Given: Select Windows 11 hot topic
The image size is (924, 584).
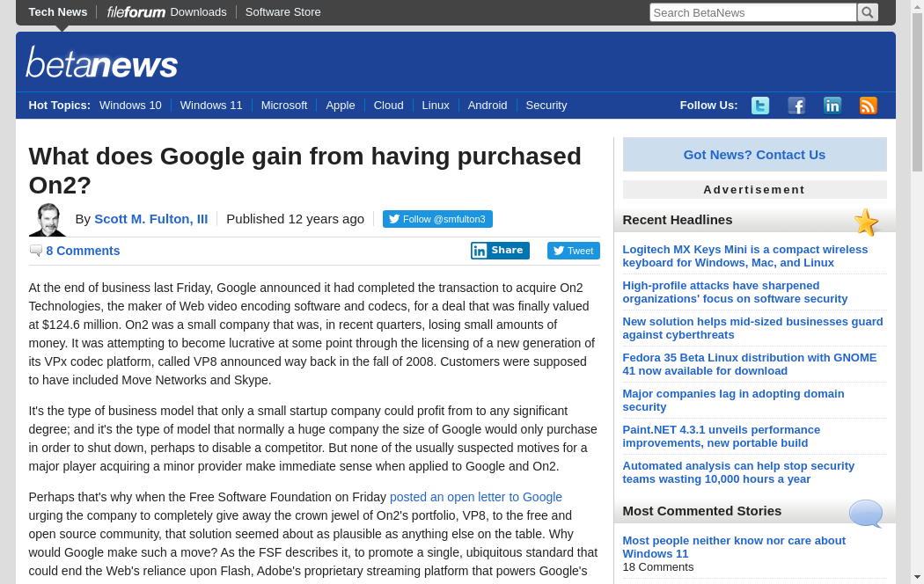Looking at the screenshot, I should point(211,106).
